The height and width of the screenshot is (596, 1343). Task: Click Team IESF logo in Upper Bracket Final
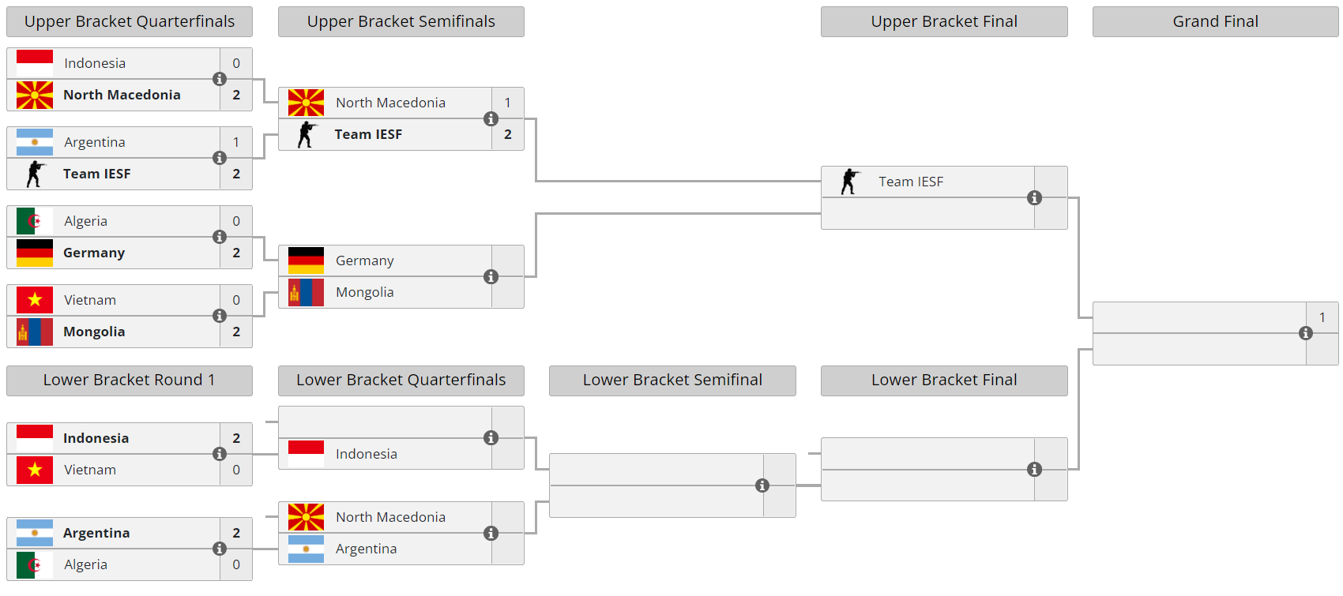(849, 182)
